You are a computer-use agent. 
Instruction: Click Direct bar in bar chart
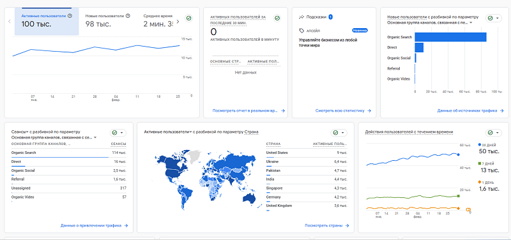tap(419, 47)
